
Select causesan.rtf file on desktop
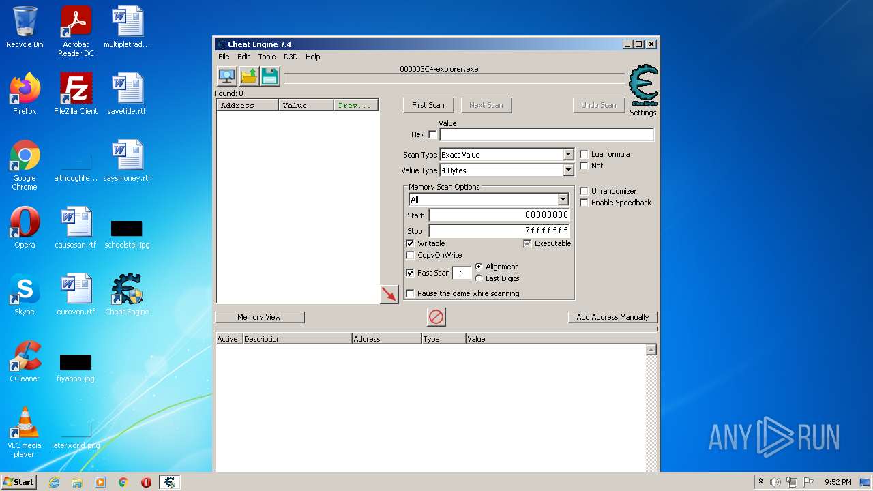coord(76,228)
